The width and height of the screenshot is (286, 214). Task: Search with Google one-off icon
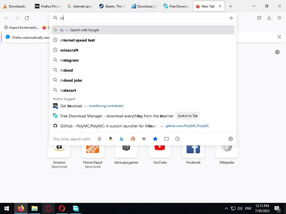coord(99,139)
